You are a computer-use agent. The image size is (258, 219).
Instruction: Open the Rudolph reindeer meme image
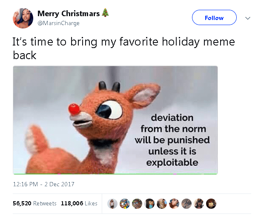coord(115,120)
